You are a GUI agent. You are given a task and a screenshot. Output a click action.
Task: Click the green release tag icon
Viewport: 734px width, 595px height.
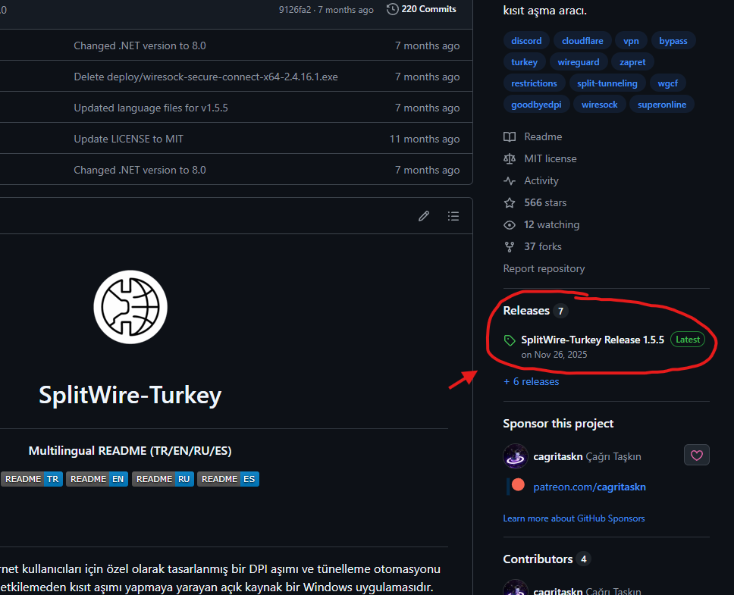click(x=510, y=340)
